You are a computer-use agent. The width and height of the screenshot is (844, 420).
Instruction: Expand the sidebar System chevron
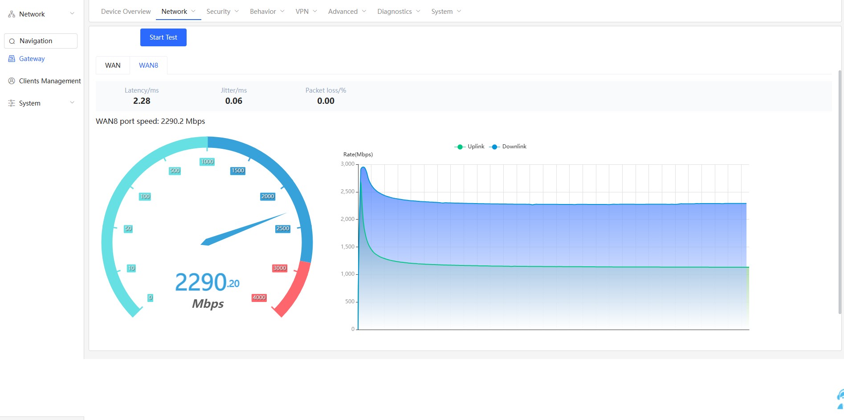72,103
